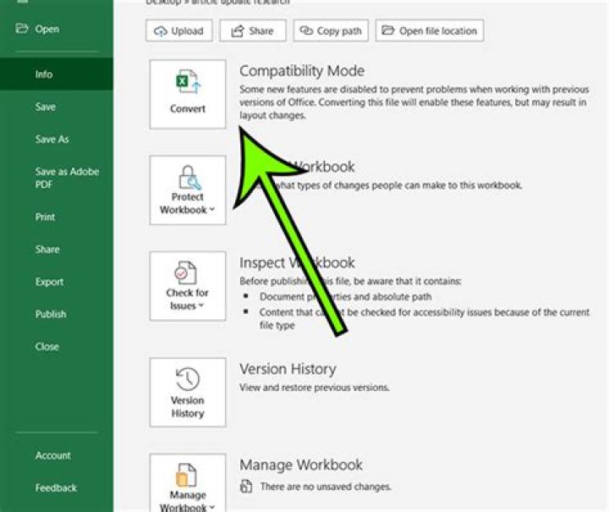This screenshot has width=609, height=512.
Task: Click the Inspect Workbook heading
Action: pos(297,262)
